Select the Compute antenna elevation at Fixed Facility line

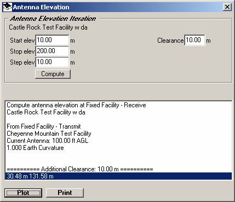click(x=76, y=105)
